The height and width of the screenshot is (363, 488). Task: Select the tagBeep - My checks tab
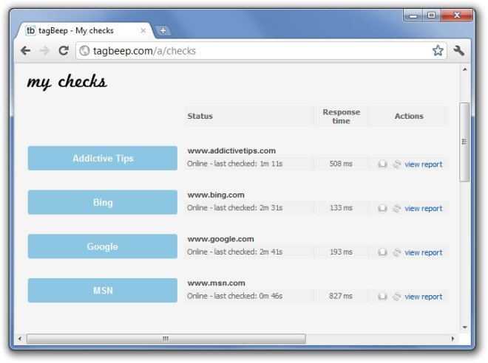[86, 30]
